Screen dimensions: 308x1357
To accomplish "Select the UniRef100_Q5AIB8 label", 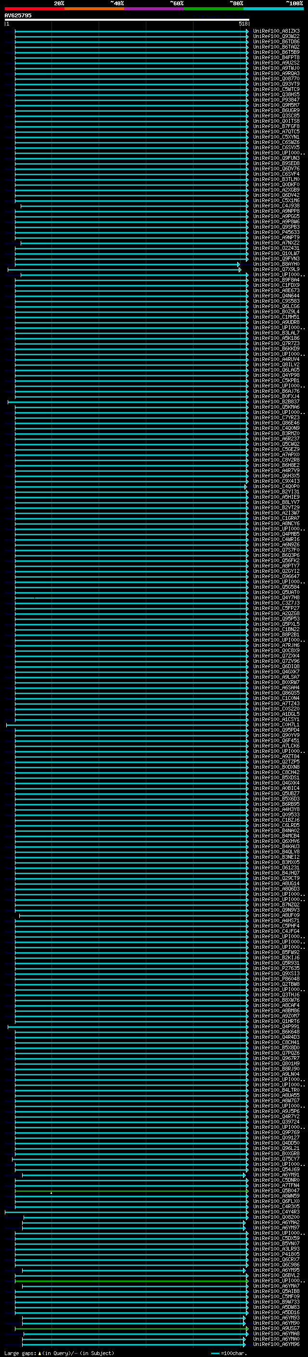I will click(x=276, y=1291).
